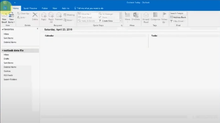The image size is (220, 123).
Task: Open the Categorize dropdown
Action: (155, 18)
